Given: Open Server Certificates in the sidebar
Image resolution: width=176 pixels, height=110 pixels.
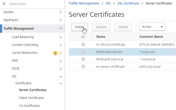Looking at the screenshot, I should (x=33, y=90).
